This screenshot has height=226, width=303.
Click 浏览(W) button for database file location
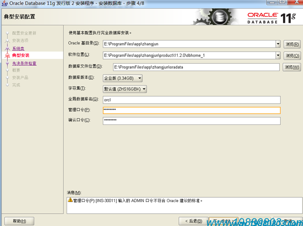point(291,67)
